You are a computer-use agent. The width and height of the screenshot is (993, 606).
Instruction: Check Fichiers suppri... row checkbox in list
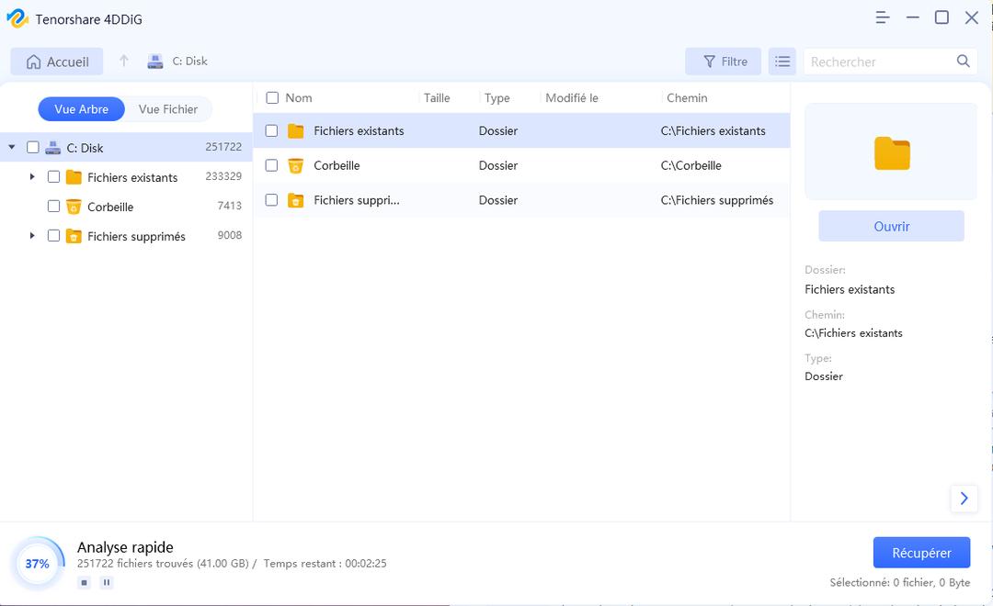(271, 200)
